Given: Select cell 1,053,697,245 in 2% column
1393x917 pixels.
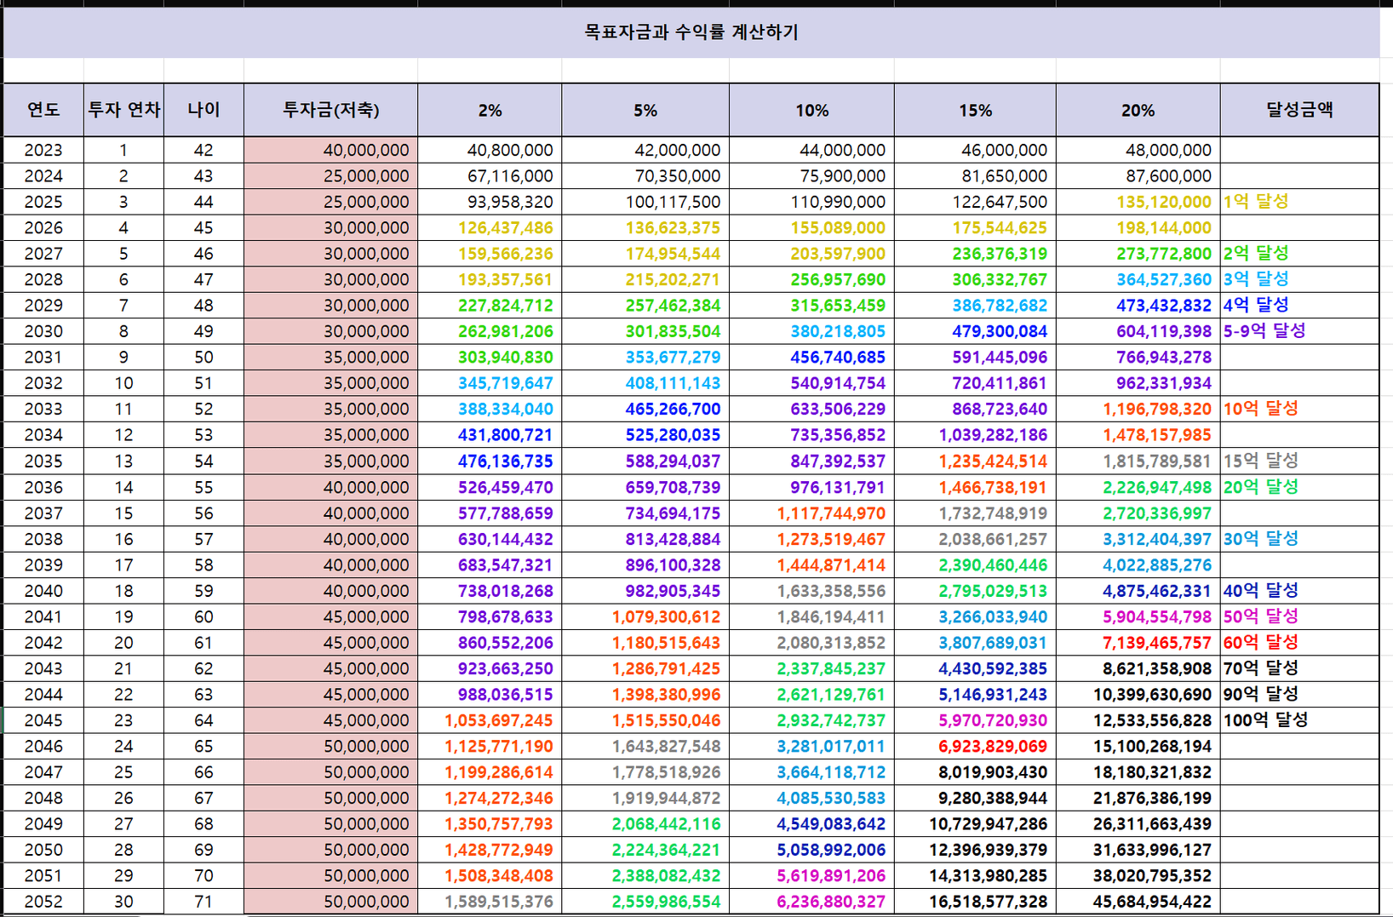Looking at the screenshot, I should tap(490, 719).
